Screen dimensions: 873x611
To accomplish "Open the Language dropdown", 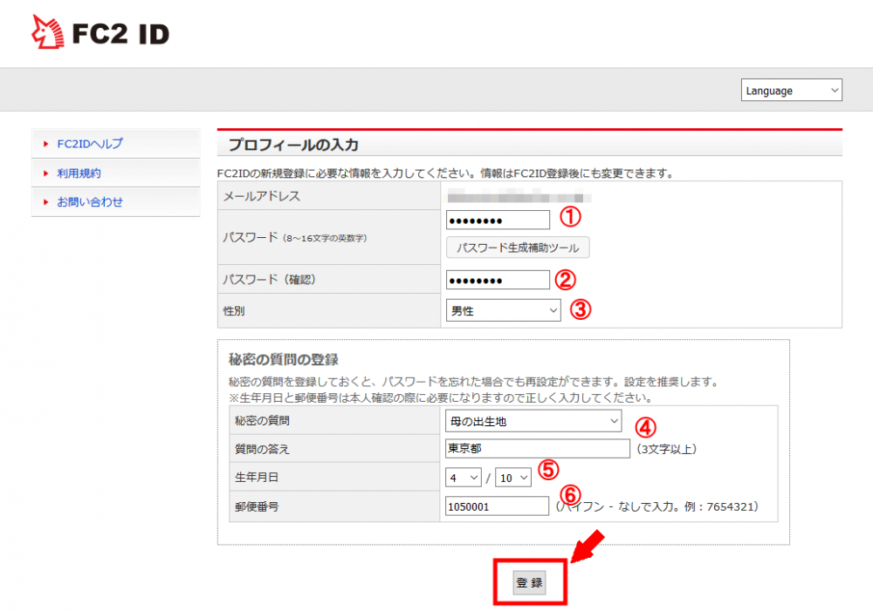I will pyautogui.click(x=791, y=90).
